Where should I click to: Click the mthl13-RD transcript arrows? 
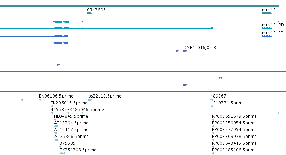(267, 28)
